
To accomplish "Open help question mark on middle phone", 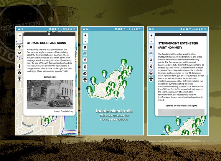I will [85, 74].
